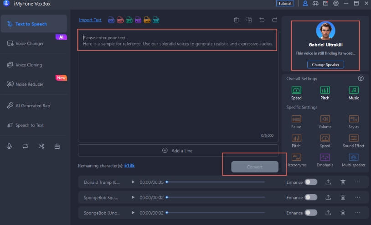Viewport: 371px width, 225px height.
Task: Open the toolbox icon in sidebar
Action: [57, 146]
